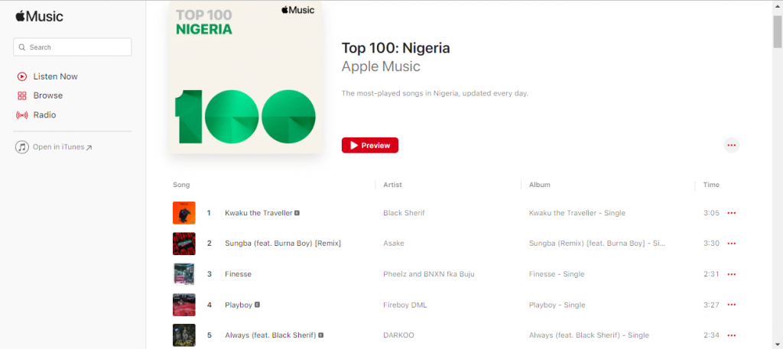
Task: Click Kwaku the Traveller album artwork
Action: (184, 213)
